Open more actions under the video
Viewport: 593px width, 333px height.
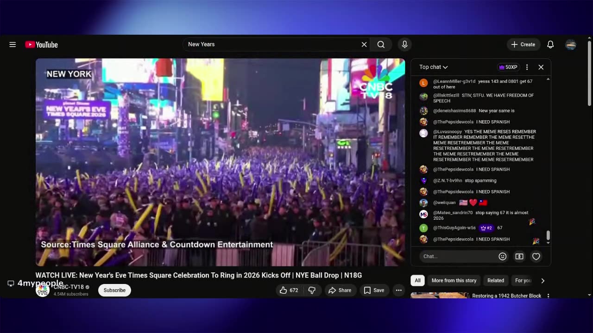click(x=398, y=290)
